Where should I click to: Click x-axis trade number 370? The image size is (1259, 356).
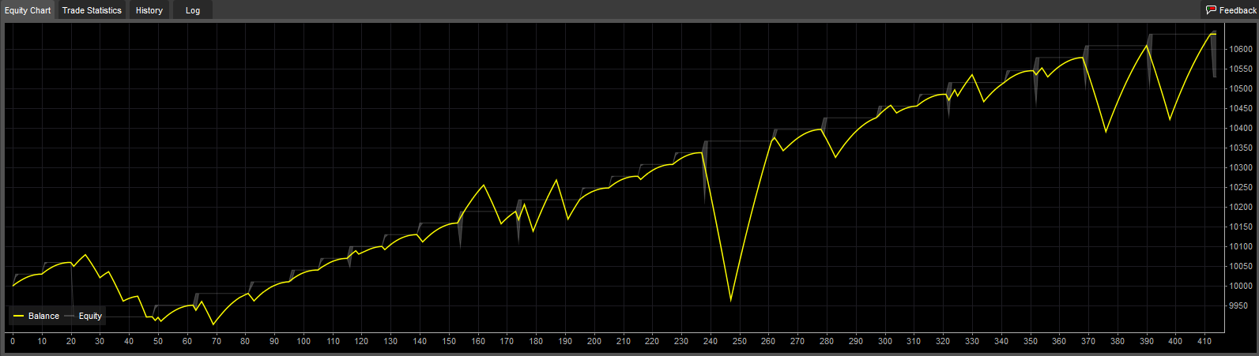1088,341
